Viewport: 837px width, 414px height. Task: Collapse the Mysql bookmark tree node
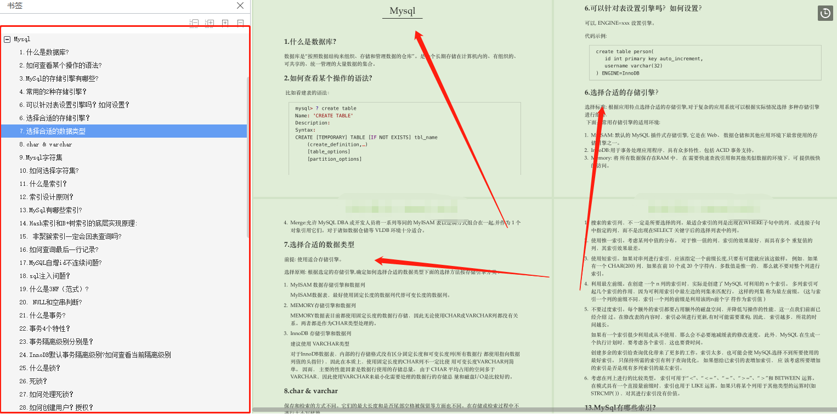tap(7, 39)
